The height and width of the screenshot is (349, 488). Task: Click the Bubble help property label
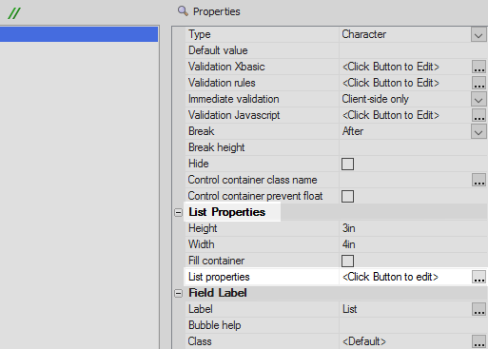[x=215, y=325]
